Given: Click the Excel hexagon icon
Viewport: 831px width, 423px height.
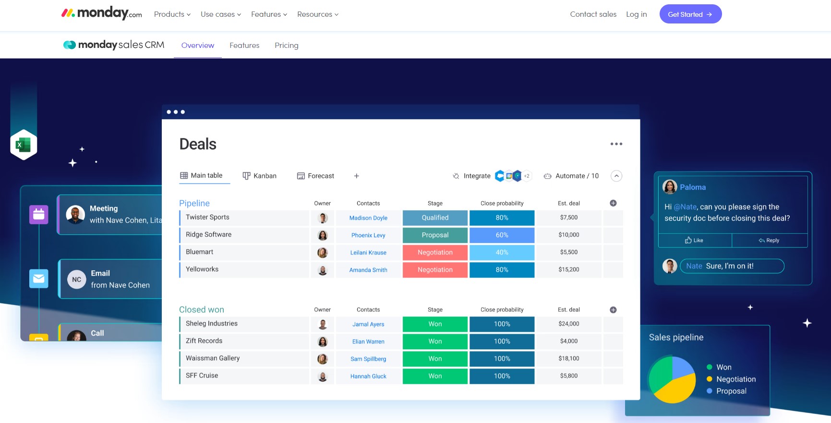Looking at the screenshot, I should pos(24,145).
